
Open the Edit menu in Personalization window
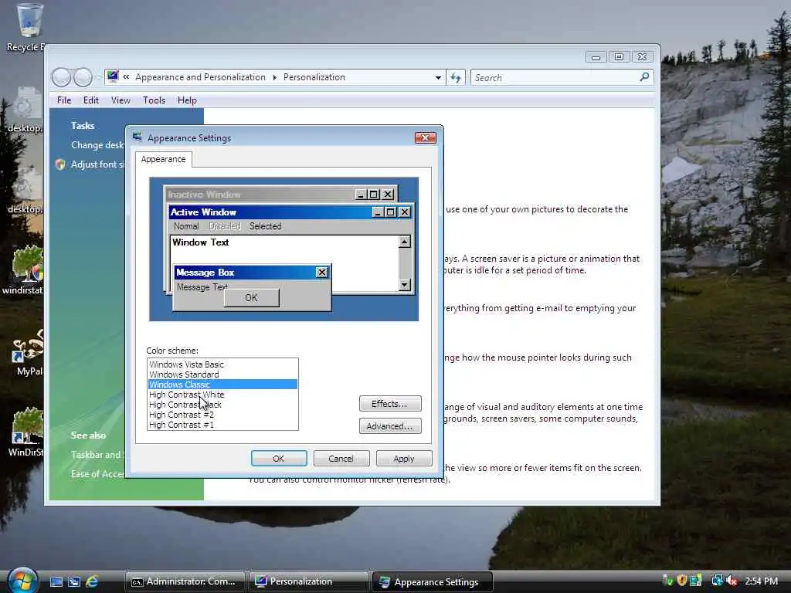[91, 100]
